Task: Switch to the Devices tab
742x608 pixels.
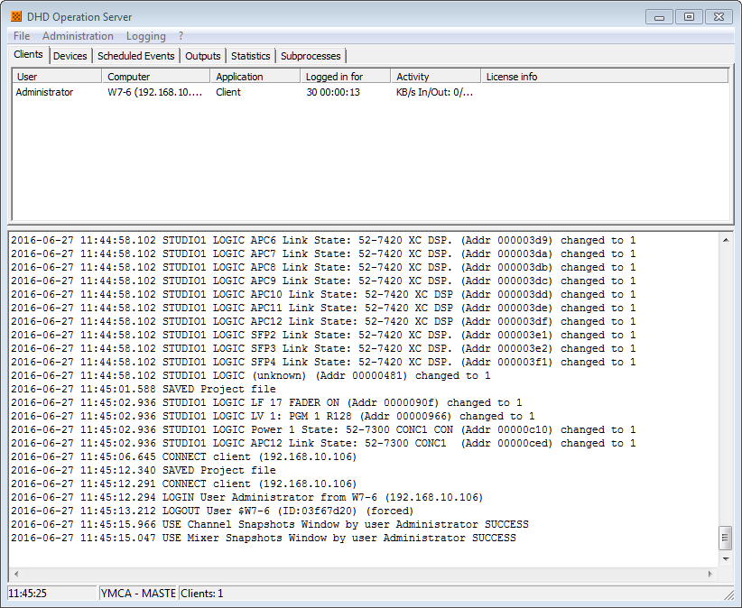Action: [70, 56]
